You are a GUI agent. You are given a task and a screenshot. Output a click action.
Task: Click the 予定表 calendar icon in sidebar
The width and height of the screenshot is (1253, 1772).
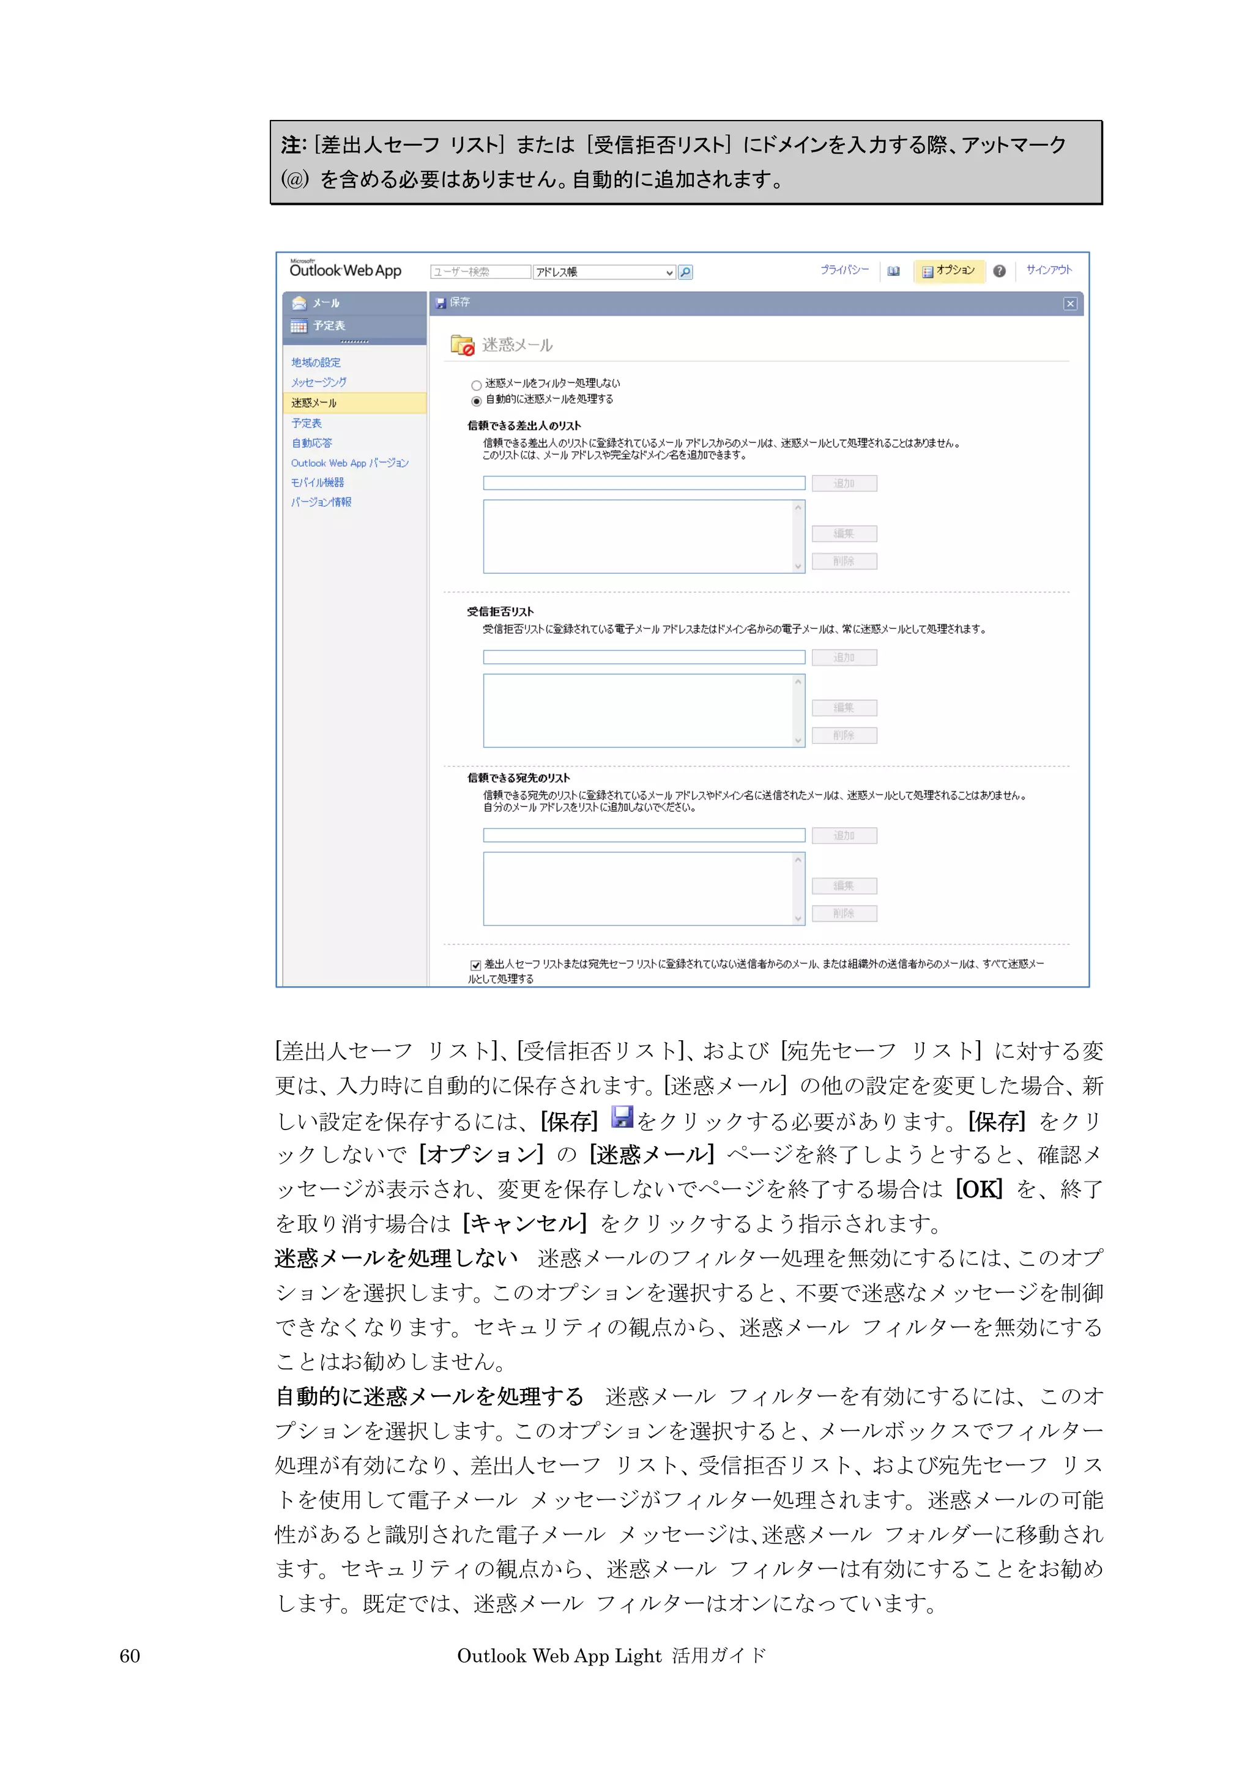click(299, 327)
